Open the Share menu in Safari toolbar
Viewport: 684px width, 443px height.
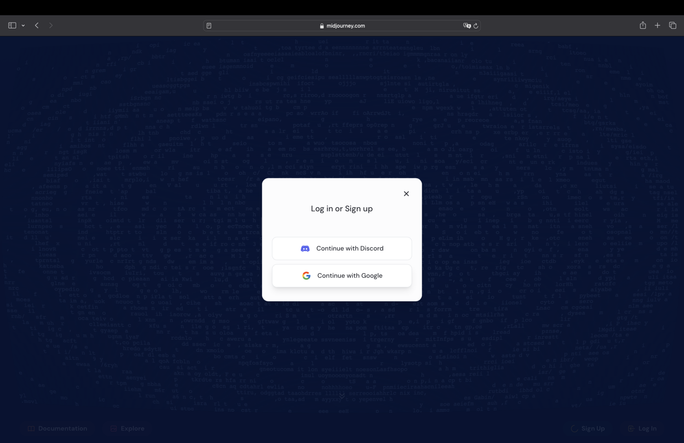pos(643,25)
